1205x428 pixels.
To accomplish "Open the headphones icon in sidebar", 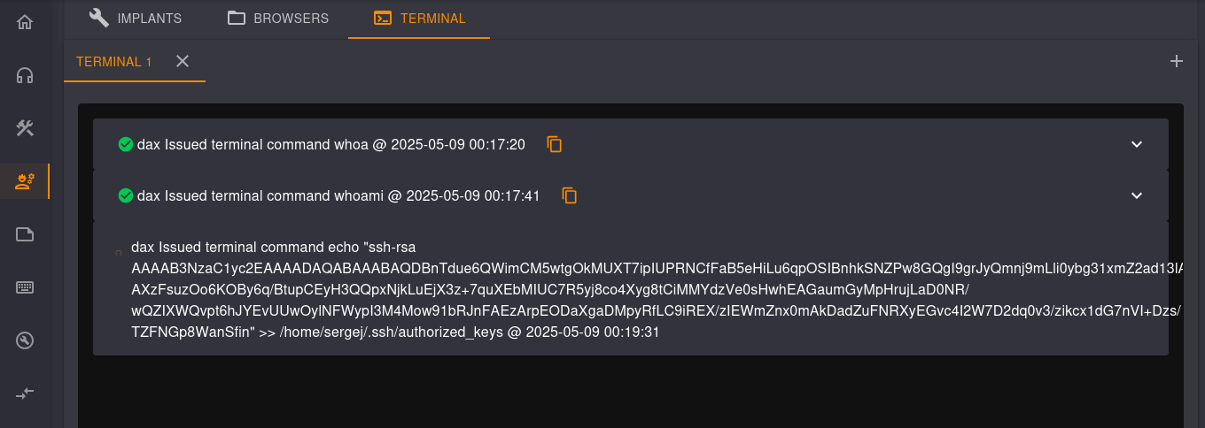I will 25,75.
